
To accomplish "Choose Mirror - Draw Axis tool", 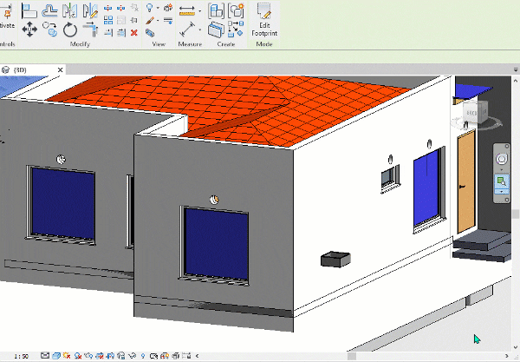I will [x=90, y=10].
